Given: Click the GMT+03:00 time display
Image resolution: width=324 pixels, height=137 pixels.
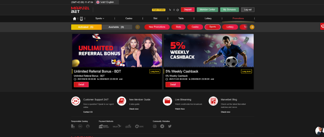Looking at the screenshot, I should pyautogui.click(x=82, y=2).
